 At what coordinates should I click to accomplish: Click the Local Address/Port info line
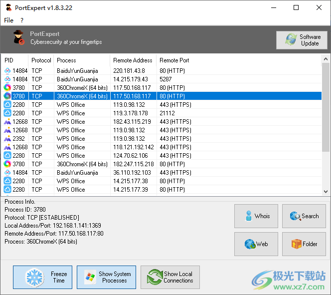point(53,226)
